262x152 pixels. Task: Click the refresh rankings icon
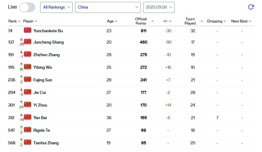(x=251, y=7)
